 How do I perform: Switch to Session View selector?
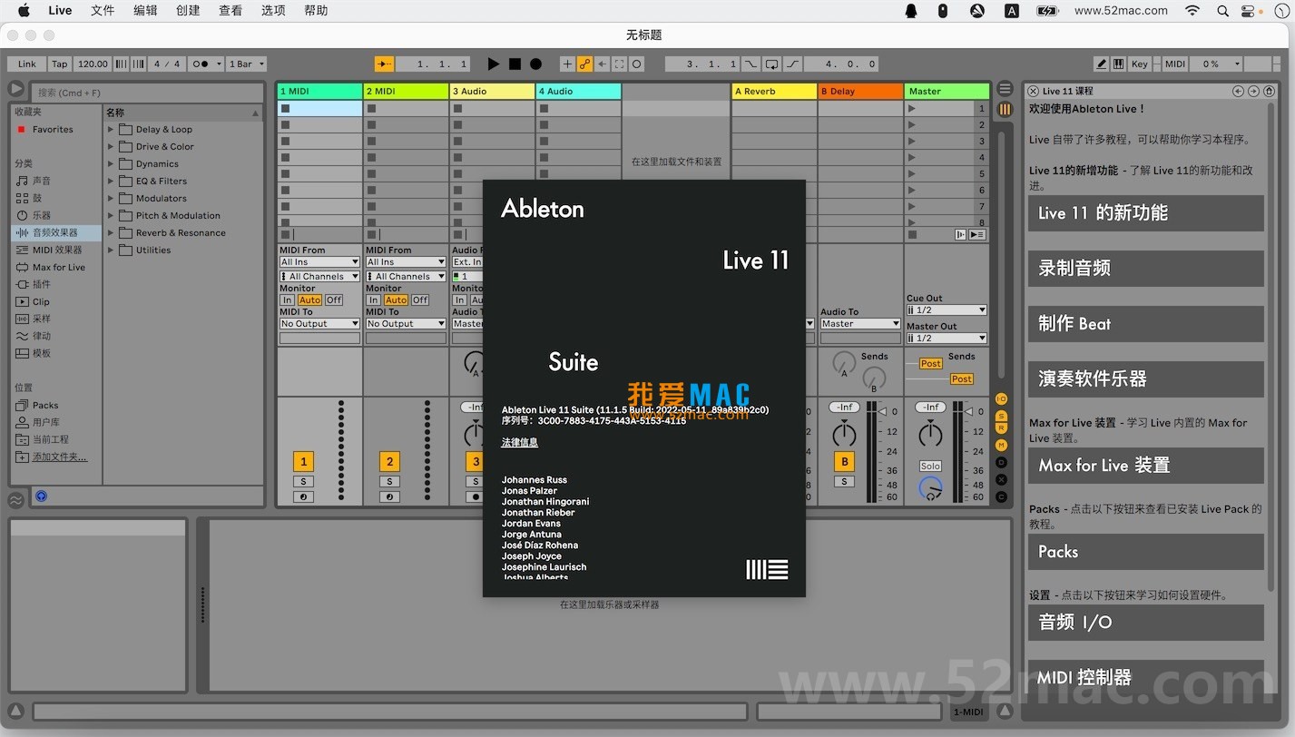pyautogui.click(x=1005, y=109)
